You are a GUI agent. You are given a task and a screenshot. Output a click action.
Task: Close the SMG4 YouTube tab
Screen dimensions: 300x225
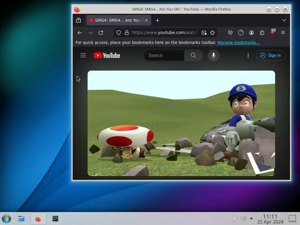(146, 20)
